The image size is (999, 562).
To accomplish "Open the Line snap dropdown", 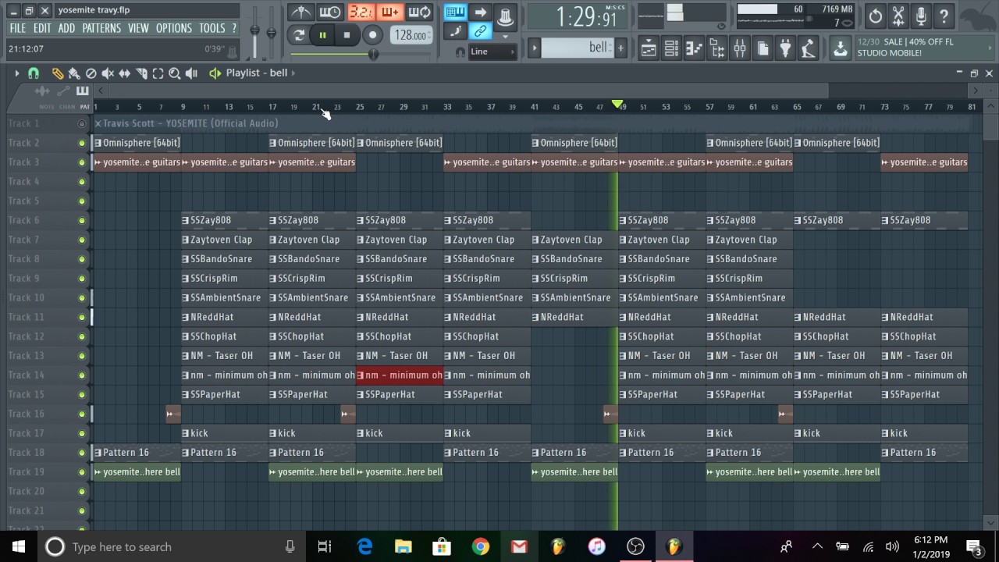I will click(x=492, y=52).
